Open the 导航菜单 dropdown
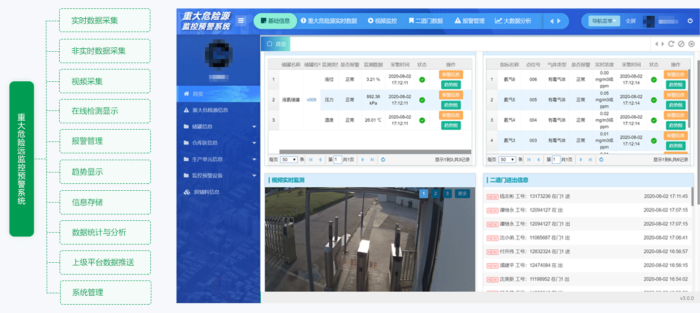 point(604,21)
